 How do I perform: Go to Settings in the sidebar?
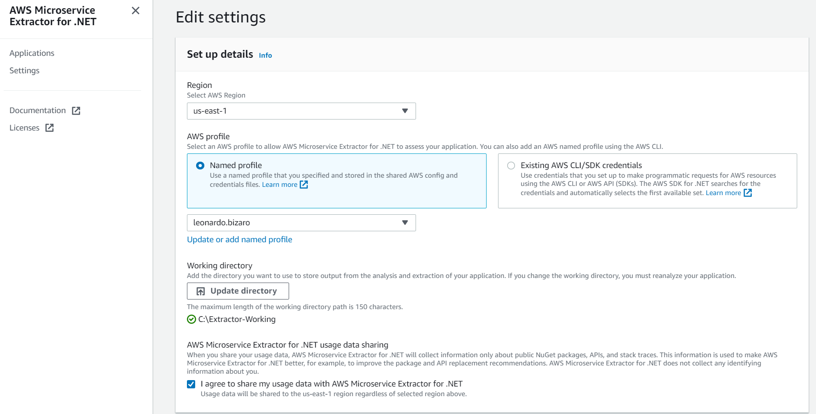pyautogui.click(x=24, y=71)
